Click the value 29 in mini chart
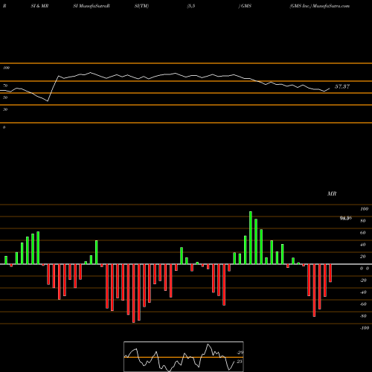Screen dimensions: 372x372 click(240, 353)
